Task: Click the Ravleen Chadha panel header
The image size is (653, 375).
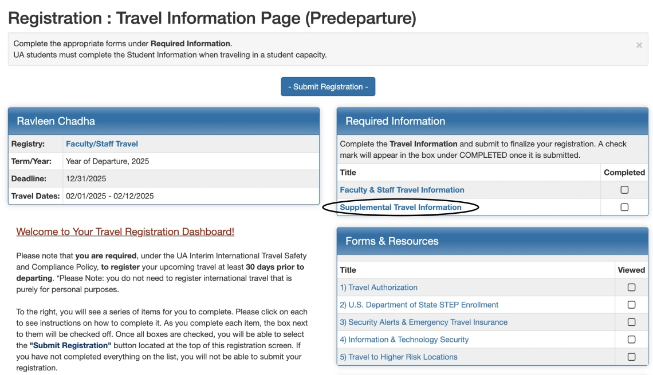Action: point(164,121)
